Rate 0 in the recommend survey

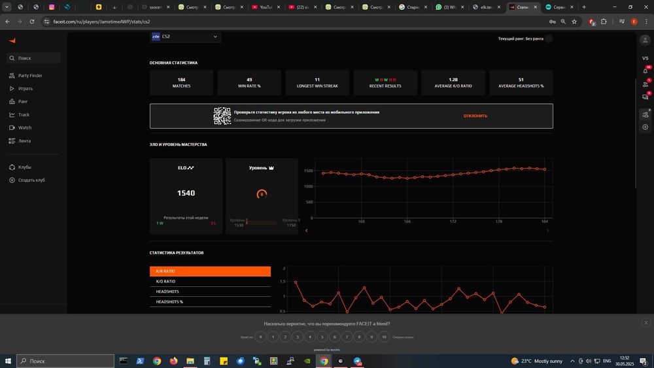(260, 337)
